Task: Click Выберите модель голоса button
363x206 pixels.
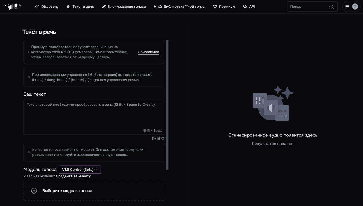Action: (94, 191)
